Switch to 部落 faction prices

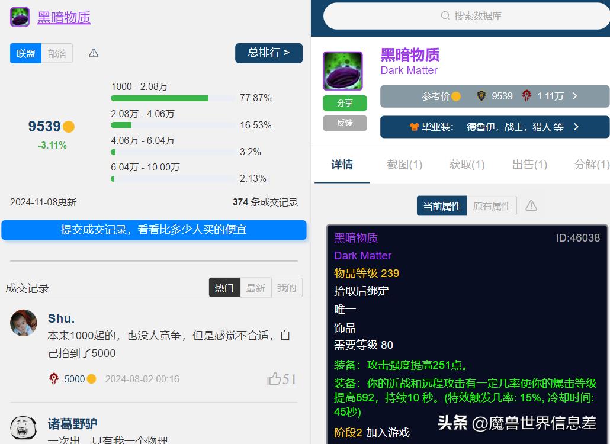57,53
